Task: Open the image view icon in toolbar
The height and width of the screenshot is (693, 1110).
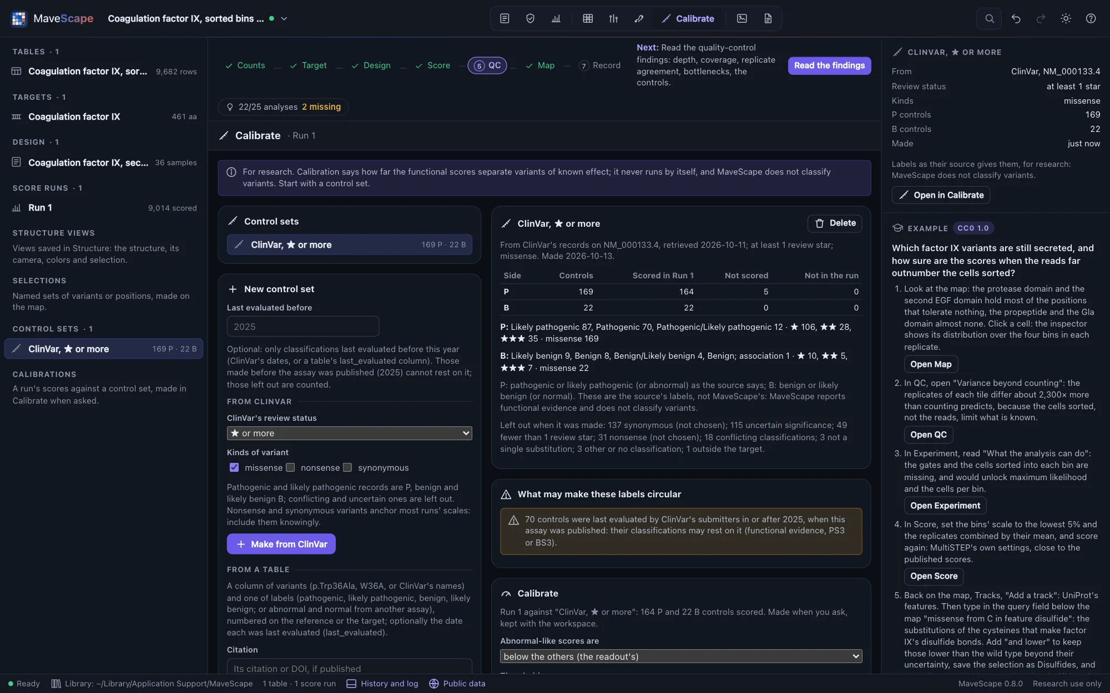Action: pos(741,18)
